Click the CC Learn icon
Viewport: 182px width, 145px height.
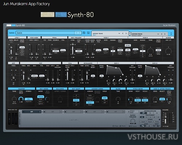point(130,126)
